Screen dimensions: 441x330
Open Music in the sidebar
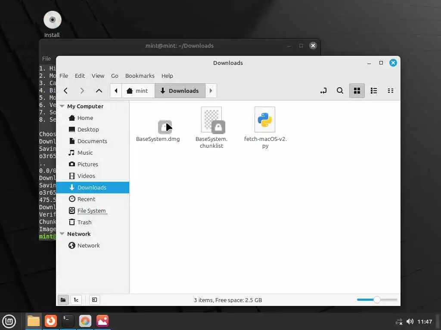pyautogui.click(x=93, y=153)
